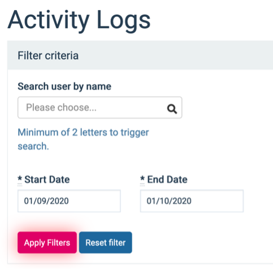
Task: Click the year '2020' in End Date value
Action: 182,201
